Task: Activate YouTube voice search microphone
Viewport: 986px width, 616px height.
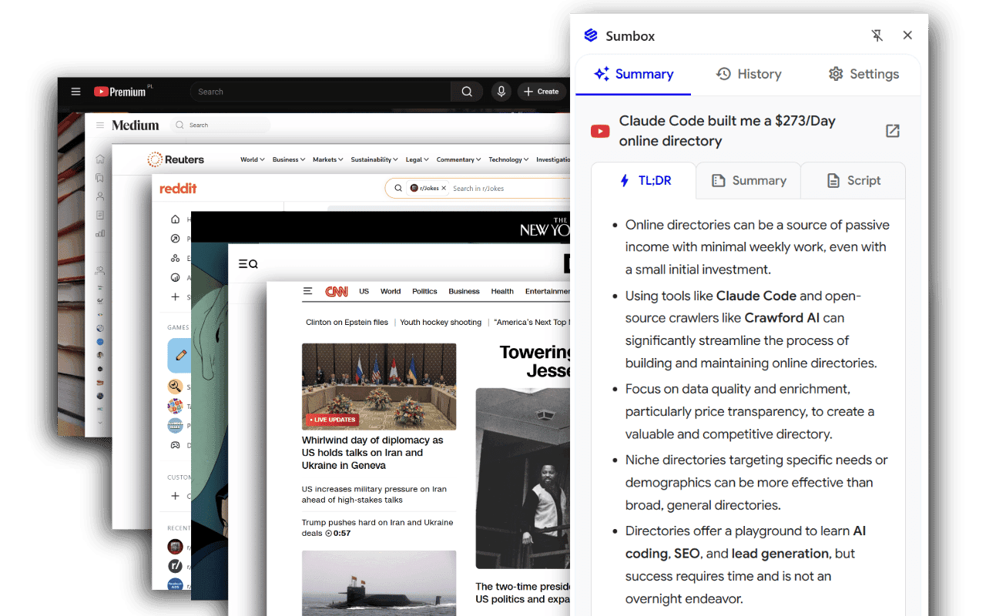Action: [x=501, y=92]
